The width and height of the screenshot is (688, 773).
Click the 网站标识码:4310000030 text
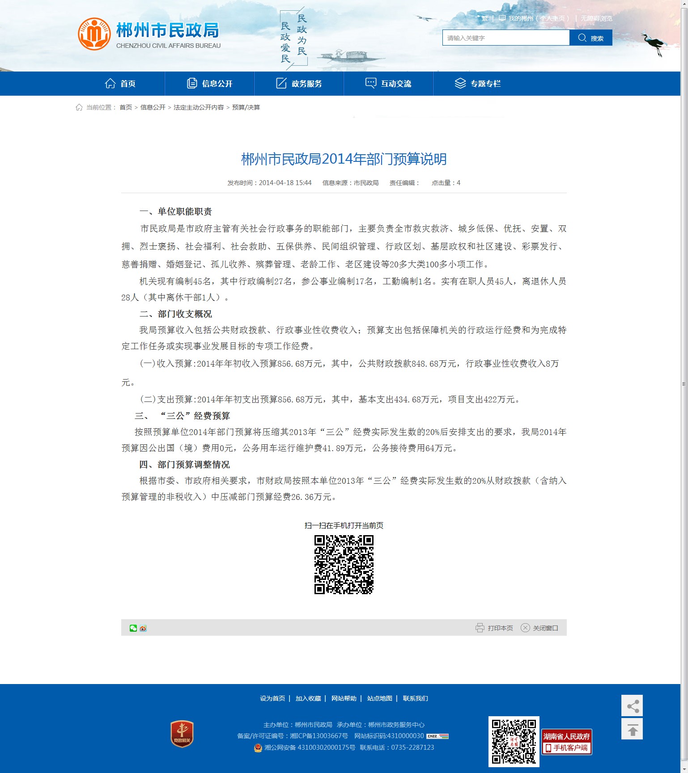[389, 736]
